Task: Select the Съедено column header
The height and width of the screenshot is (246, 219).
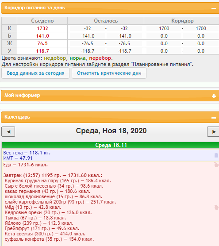Action: pyautogui.click(x=42, y=21)
